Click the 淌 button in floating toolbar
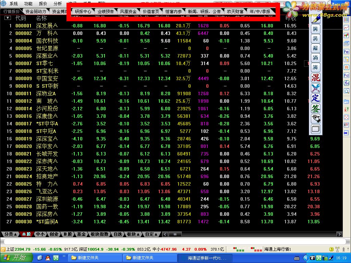The height and width of the screenshot is (263, 351). click(x=316, y=58)
